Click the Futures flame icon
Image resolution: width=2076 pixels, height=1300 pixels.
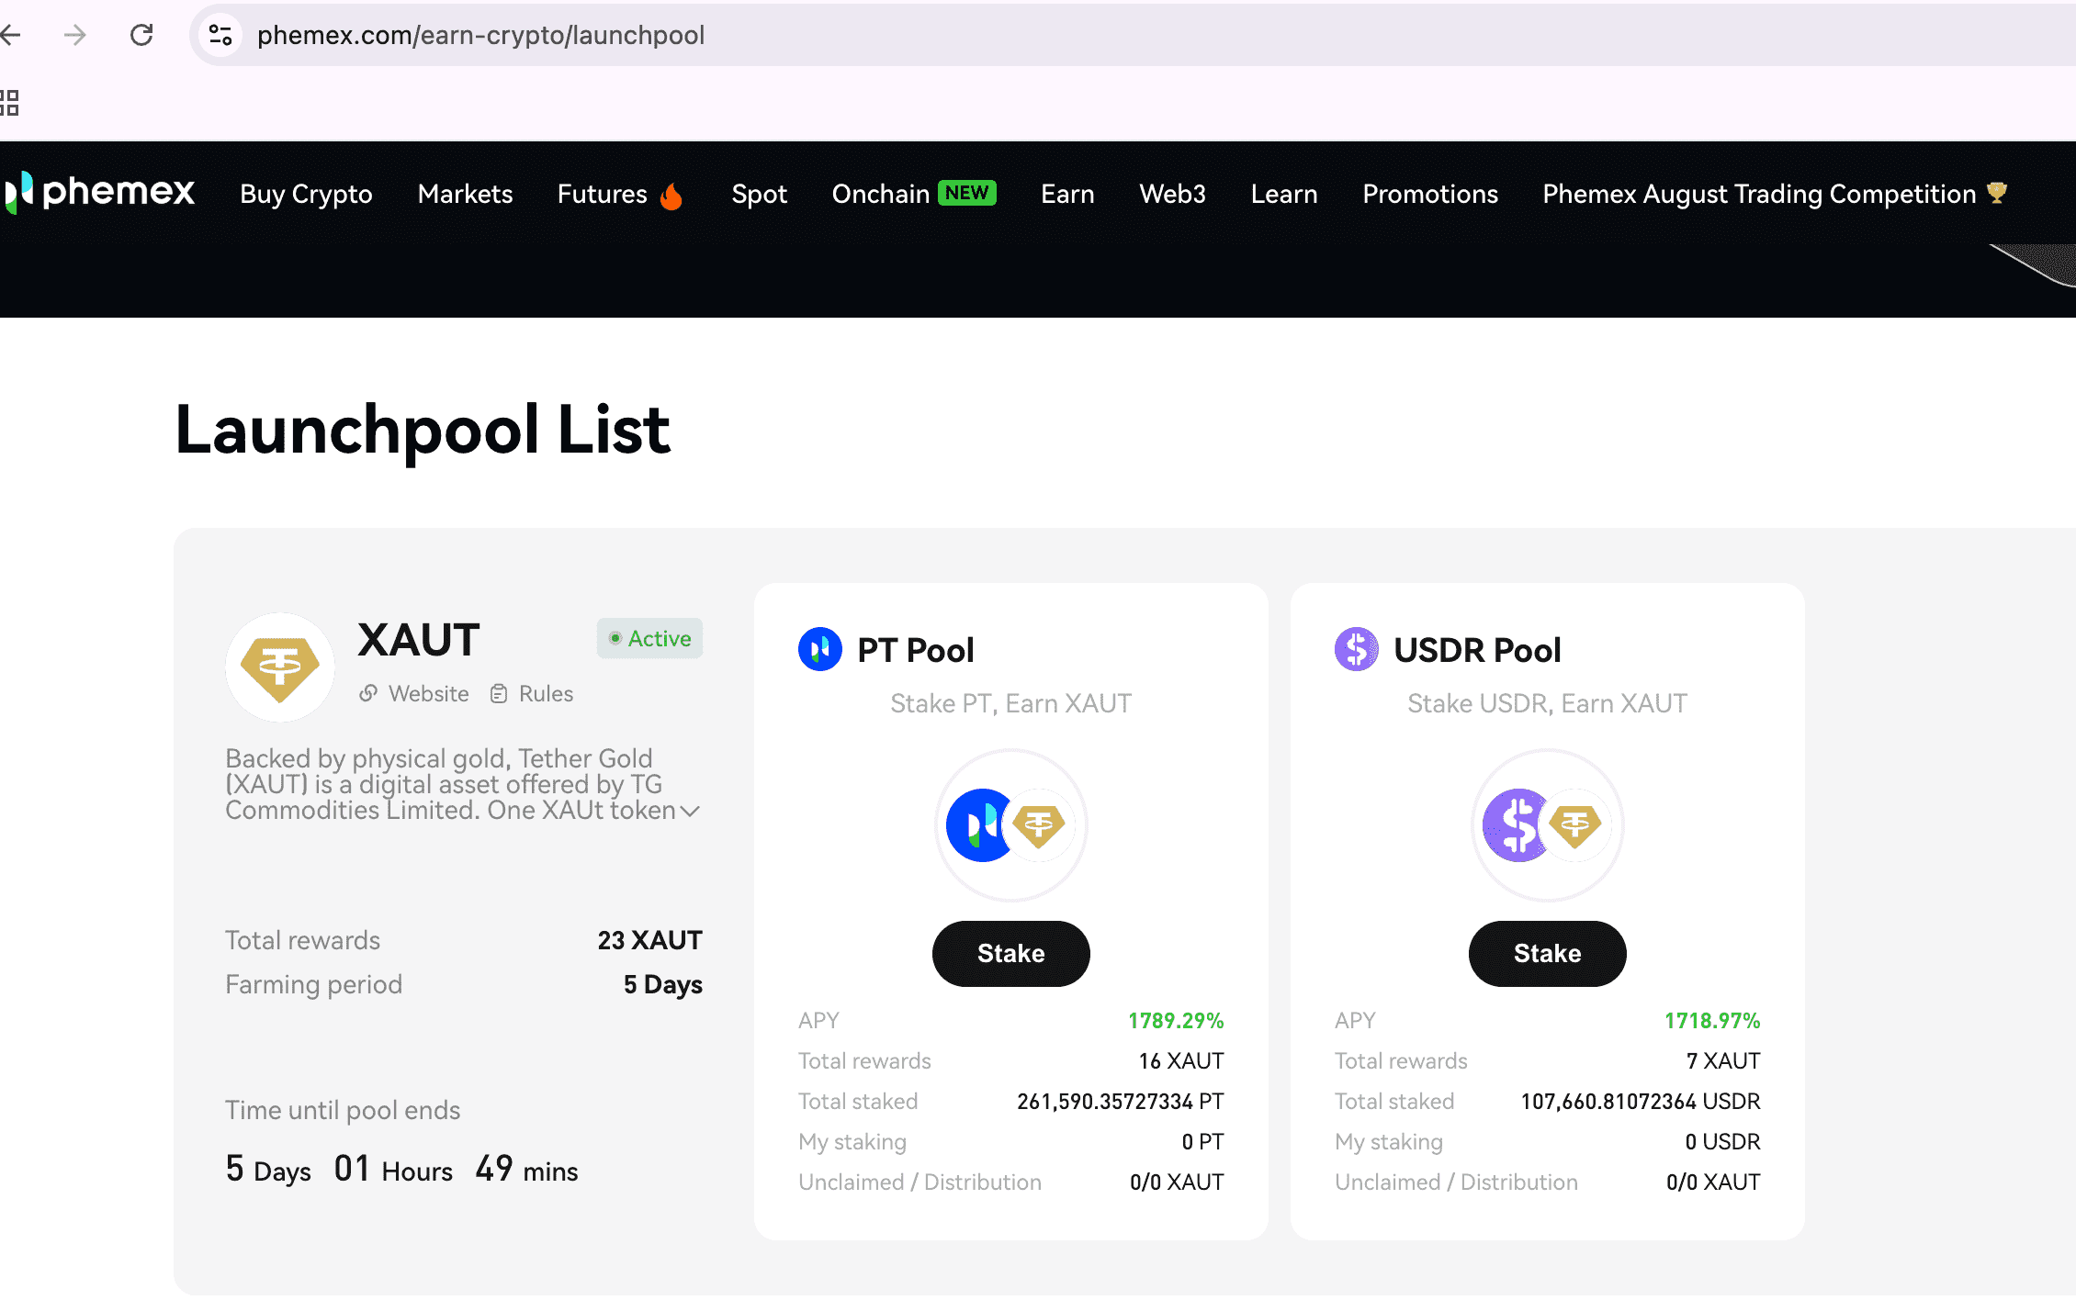[671, 195]
